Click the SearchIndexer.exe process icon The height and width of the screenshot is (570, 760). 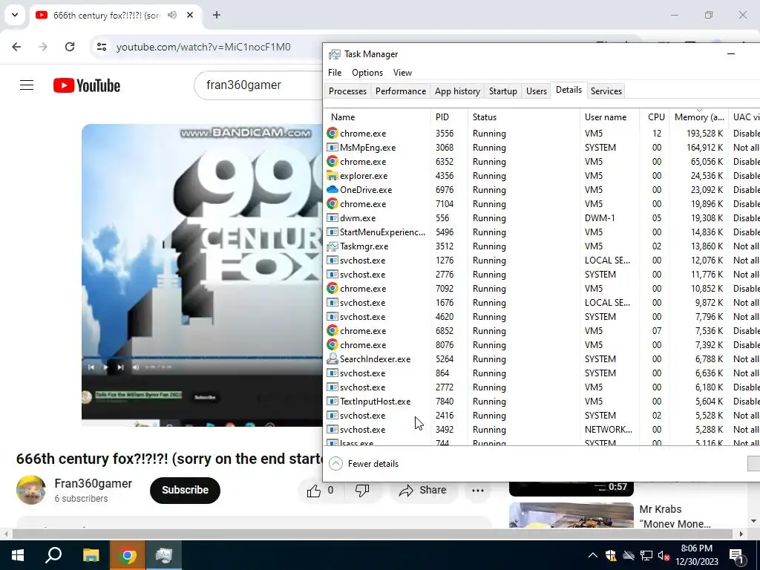click(x=332, y=358)
